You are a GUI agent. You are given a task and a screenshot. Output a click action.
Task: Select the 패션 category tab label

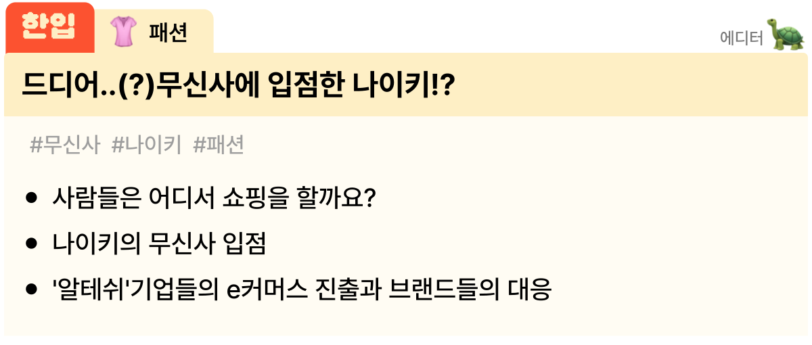pos(168,32)
